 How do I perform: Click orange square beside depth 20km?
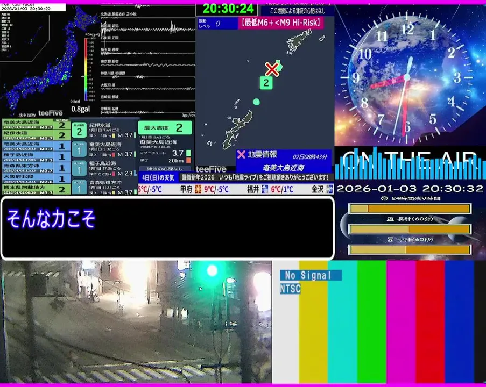188,160
